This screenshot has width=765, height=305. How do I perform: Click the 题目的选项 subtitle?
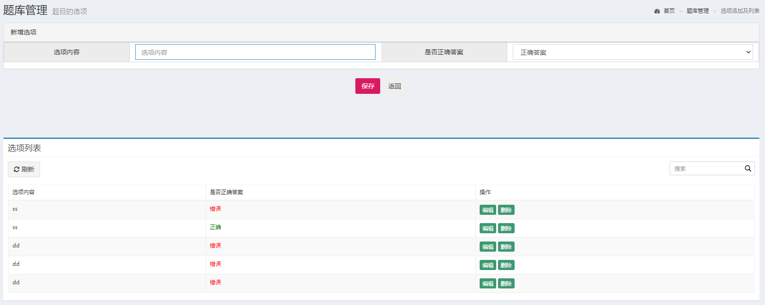coord(70,12)
